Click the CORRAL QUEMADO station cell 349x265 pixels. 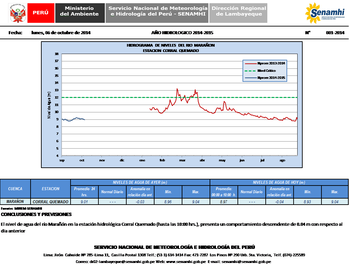tap(51, 202)
